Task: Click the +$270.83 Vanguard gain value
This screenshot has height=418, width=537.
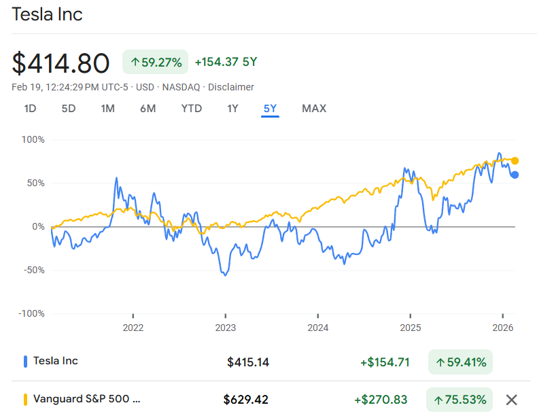Action: coord(381,400)
